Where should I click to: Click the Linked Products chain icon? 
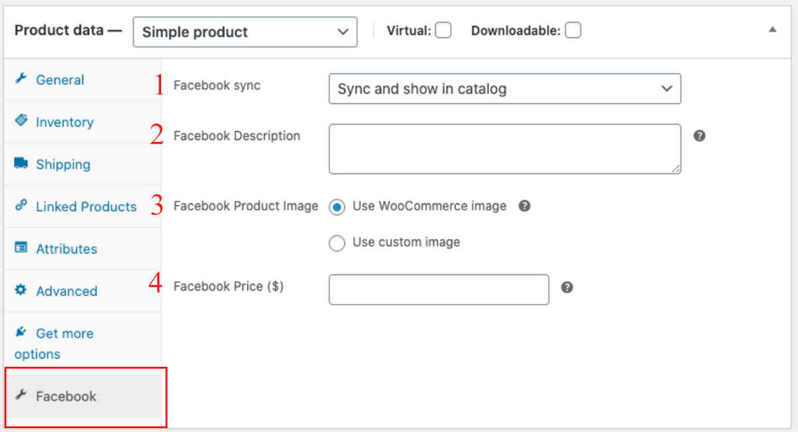pos(21,206)
